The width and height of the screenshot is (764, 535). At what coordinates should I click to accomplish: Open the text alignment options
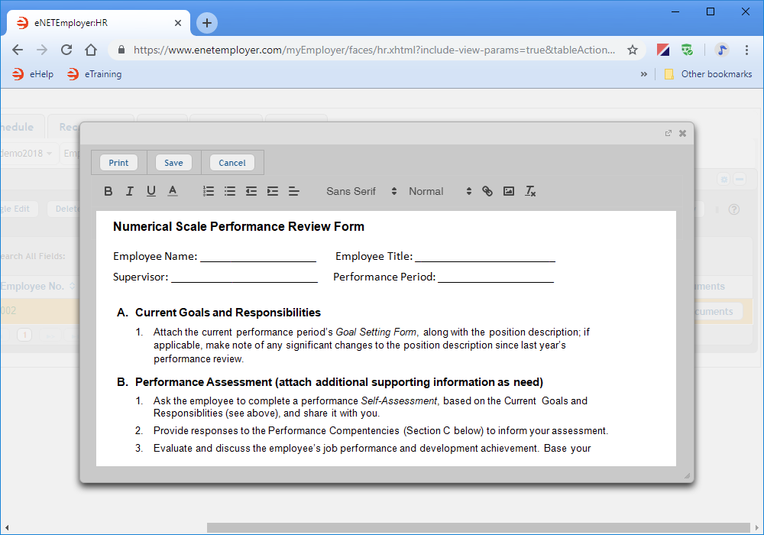coord(294,191)
